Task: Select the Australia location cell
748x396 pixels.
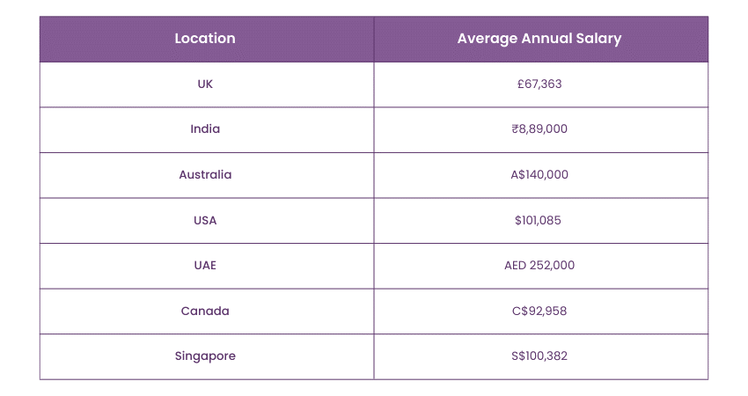Action: [x=205, y=175]
